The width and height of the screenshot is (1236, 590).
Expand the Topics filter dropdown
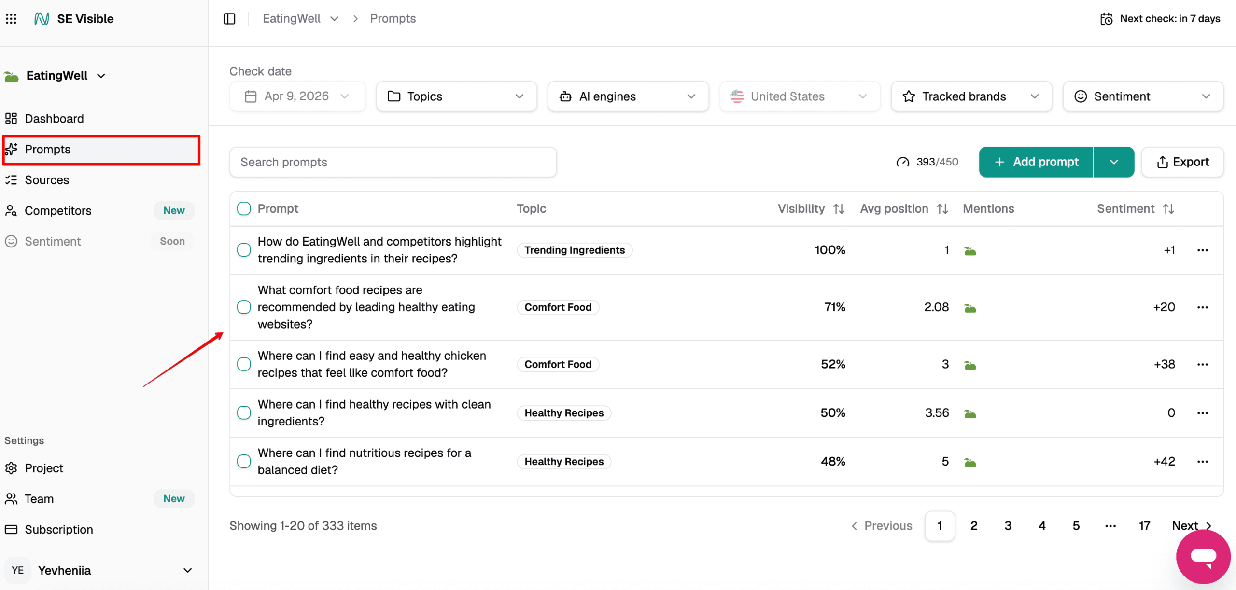[456, 96]
